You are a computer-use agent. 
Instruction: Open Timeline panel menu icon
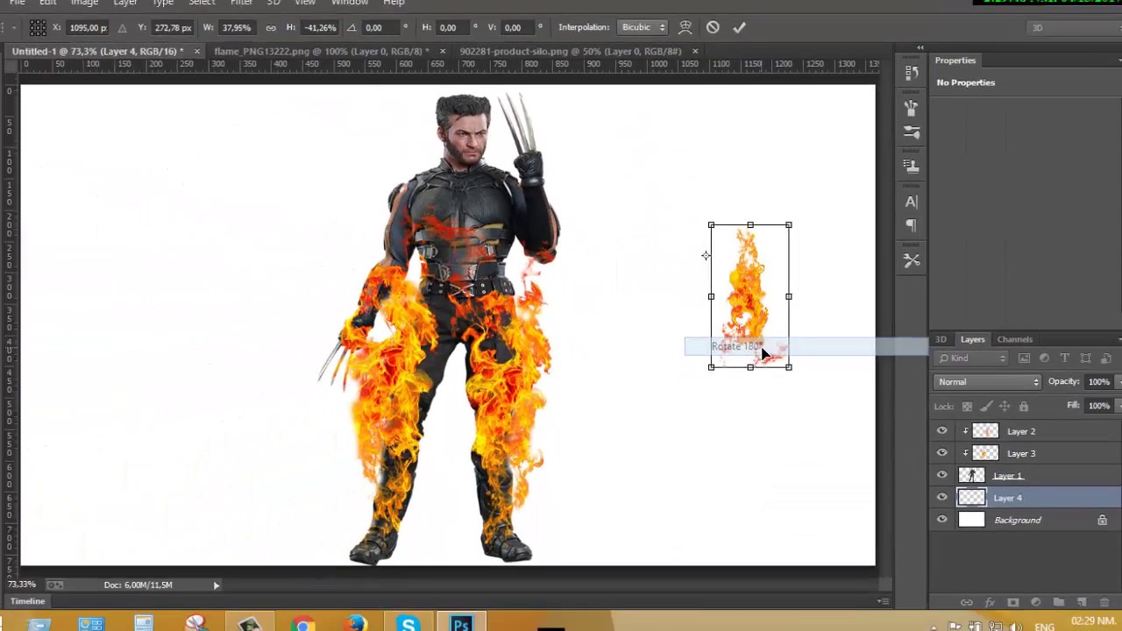(883, 601)
